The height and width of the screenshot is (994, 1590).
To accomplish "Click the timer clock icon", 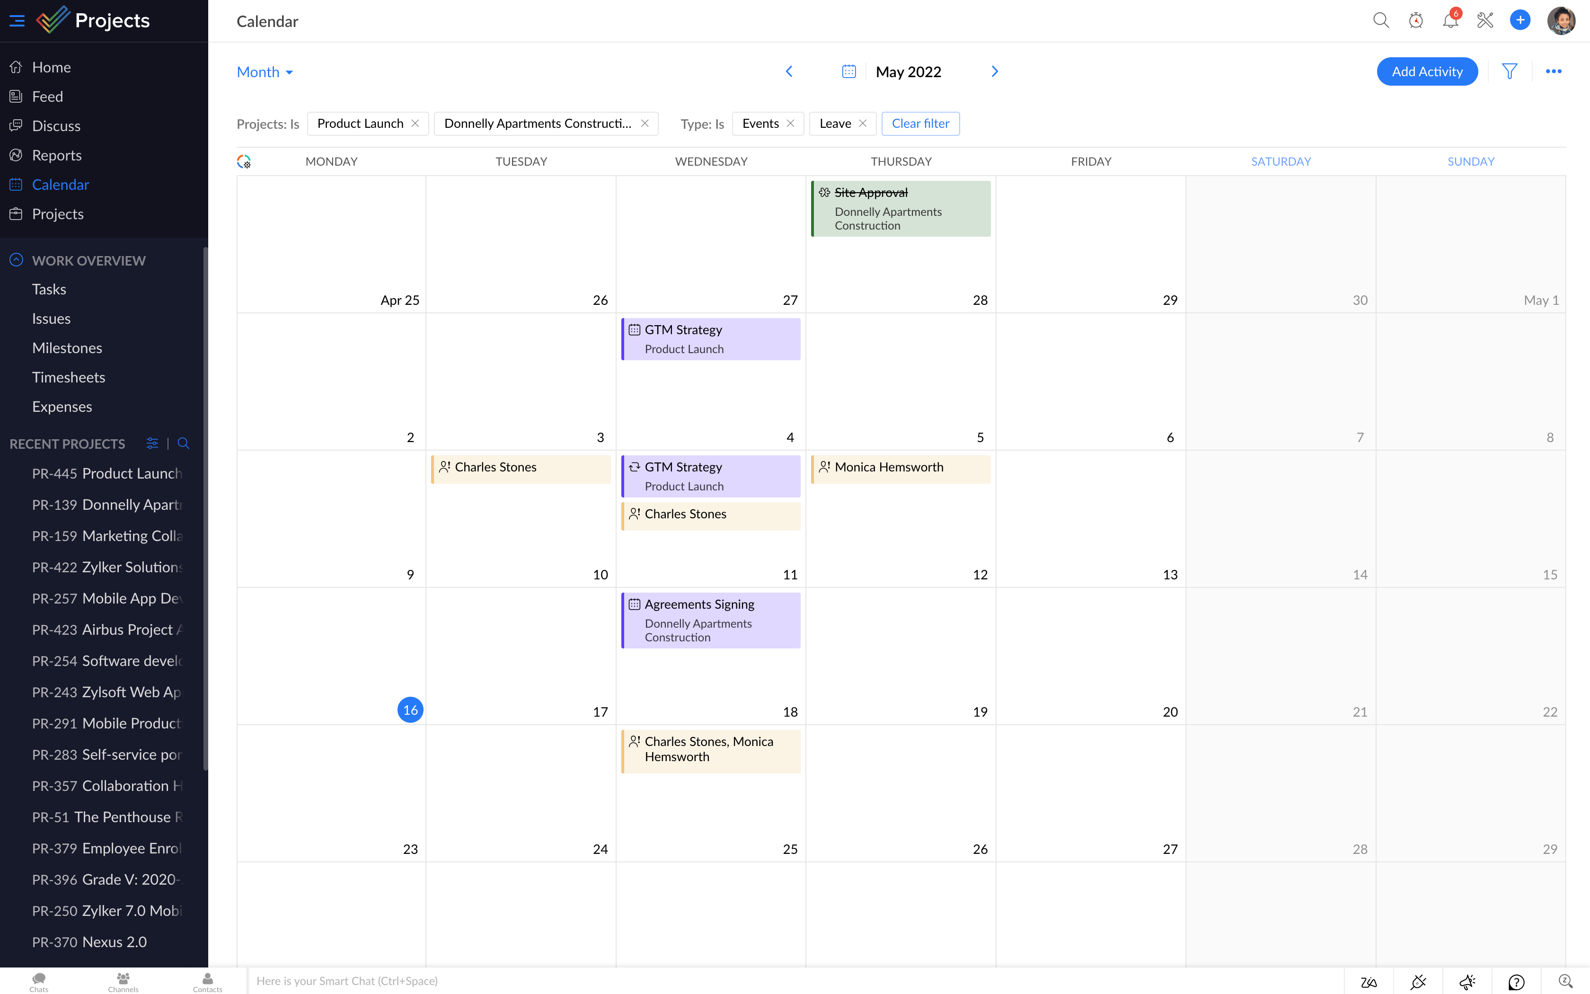I will (1415, 20).
